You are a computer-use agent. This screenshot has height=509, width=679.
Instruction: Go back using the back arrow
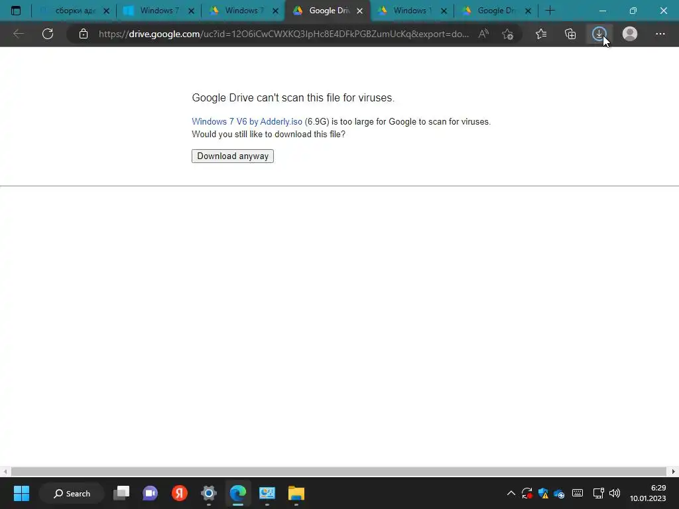18,34
